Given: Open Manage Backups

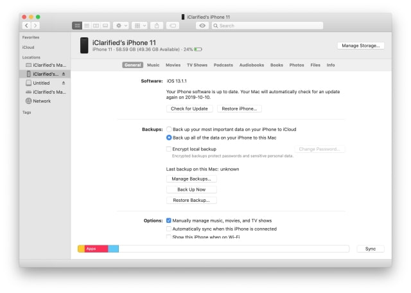Looking at the screenshot, I should click(x=191, y=179).
